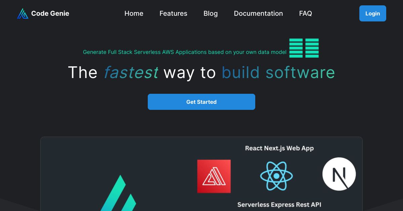Click the red AWS Amplify logo icon

(x=214, y=176)
